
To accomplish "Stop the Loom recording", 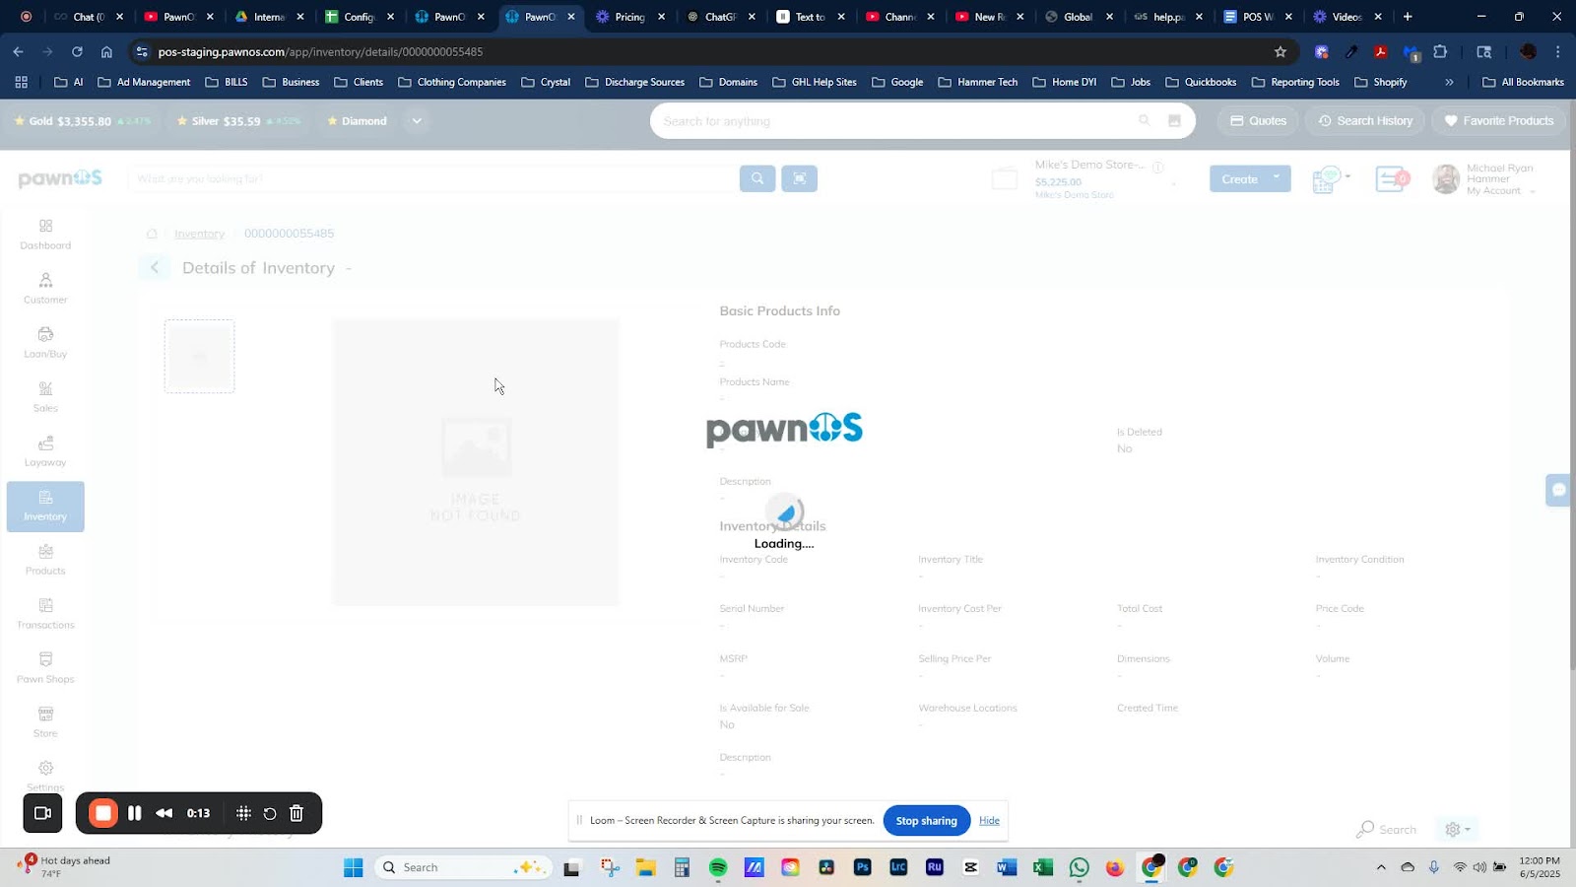I will [x=103, y=813].
